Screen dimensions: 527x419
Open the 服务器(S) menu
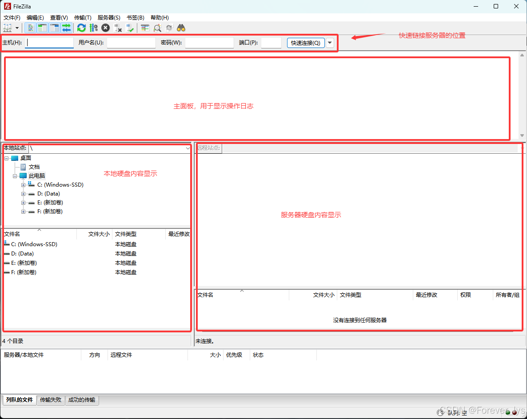click(x=109, y=17)
